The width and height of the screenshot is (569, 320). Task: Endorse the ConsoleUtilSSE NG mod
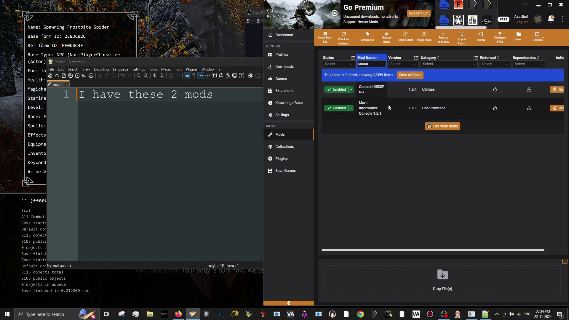pyautogui.click(x=495, y=89)
